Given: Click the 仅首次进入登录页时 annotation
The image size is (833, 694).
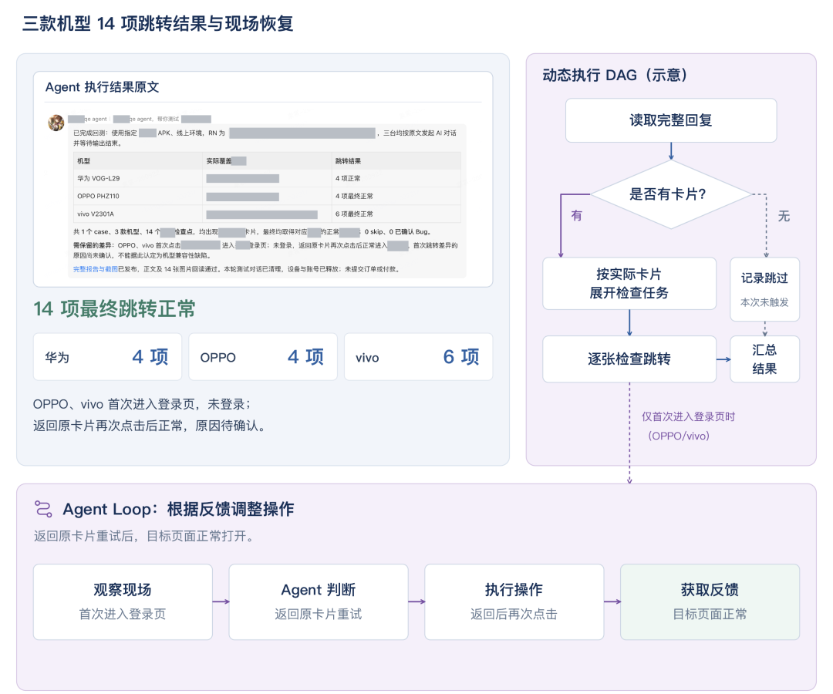Looking at the screenshot, I should pos(689,417).
